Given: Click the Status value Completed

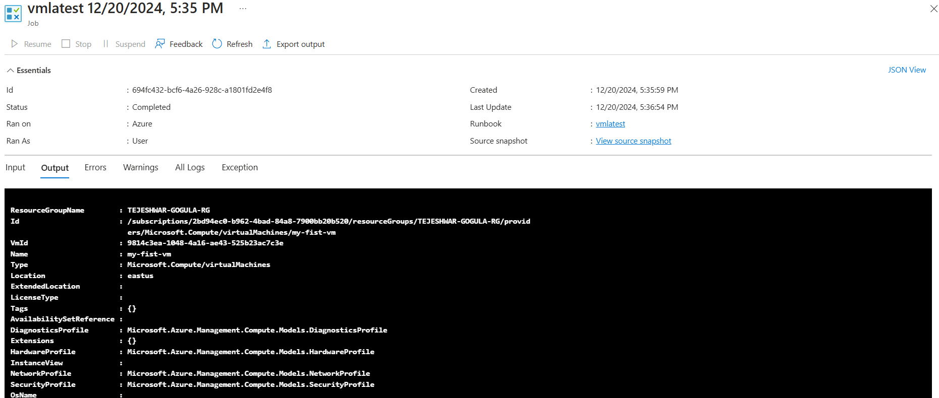Looking at the screenshot, I should click(x=151, y=107).
